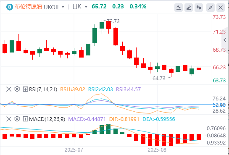
Task: Click the RSI(7,14,21) indicator label
Action: (x=43, y=89)
